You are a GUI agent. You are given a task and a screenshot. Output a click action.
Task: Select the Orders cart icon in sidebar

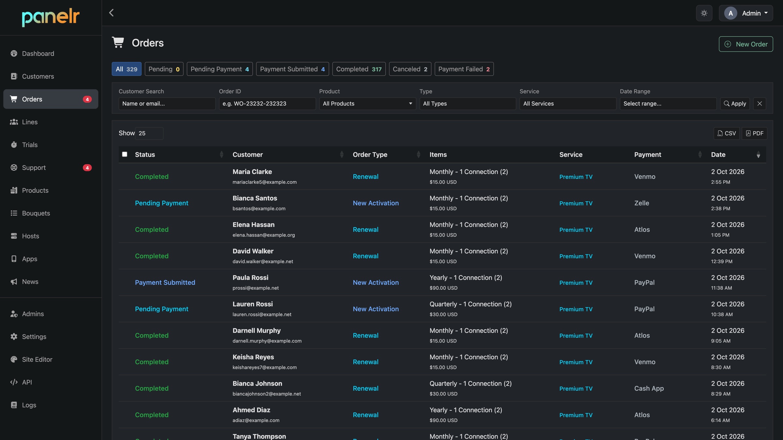pyautogui.click(x=14, y=99)
